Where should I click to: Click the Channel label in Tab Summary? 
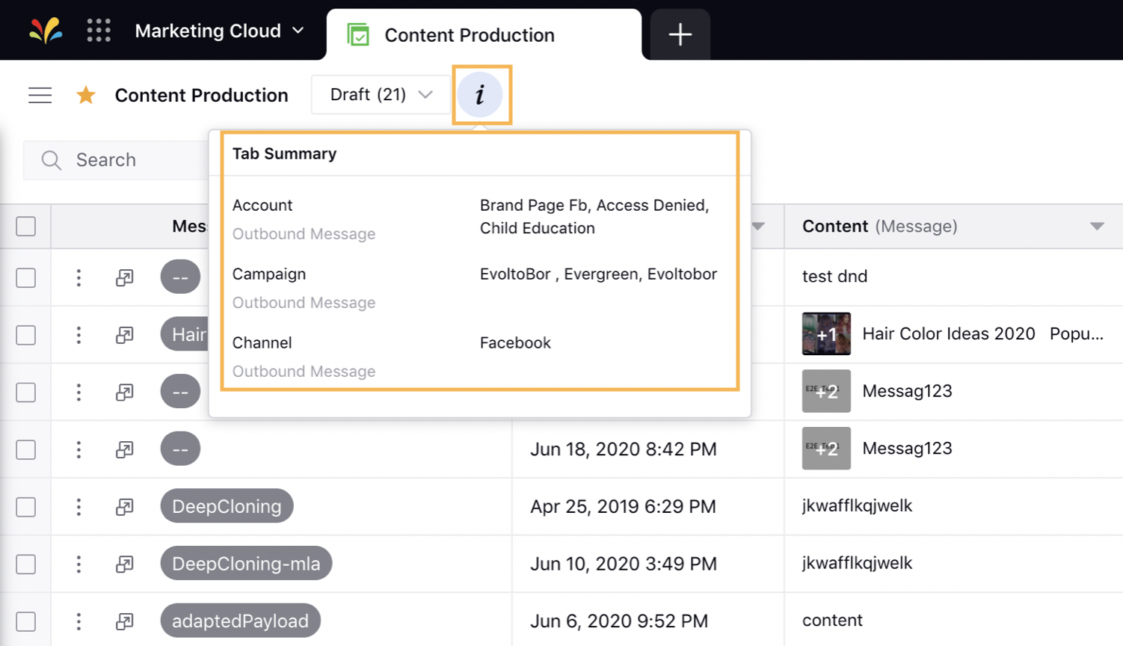pos(262,342)
